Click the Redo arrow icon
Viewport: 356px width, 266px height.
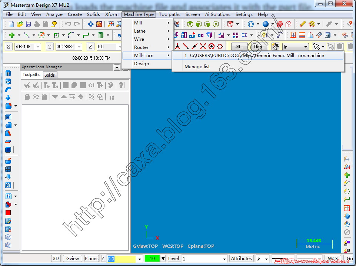pos(77,24)
